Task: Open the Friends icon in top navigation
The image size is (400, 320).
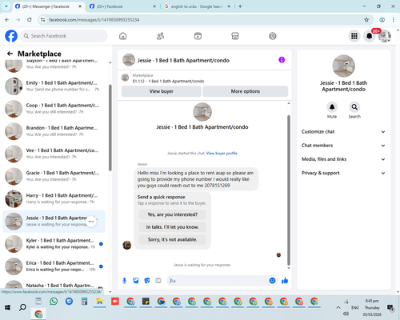Action: [x=160, y=36]
